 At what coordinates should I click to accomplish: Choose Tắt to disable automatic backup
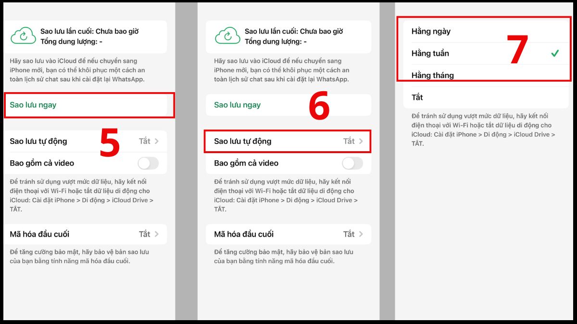click(417, 97)
